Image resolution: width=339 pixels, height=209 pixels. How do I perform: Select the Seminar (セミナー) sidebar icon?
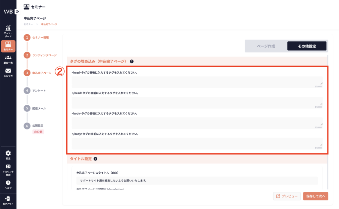point(8,46)
